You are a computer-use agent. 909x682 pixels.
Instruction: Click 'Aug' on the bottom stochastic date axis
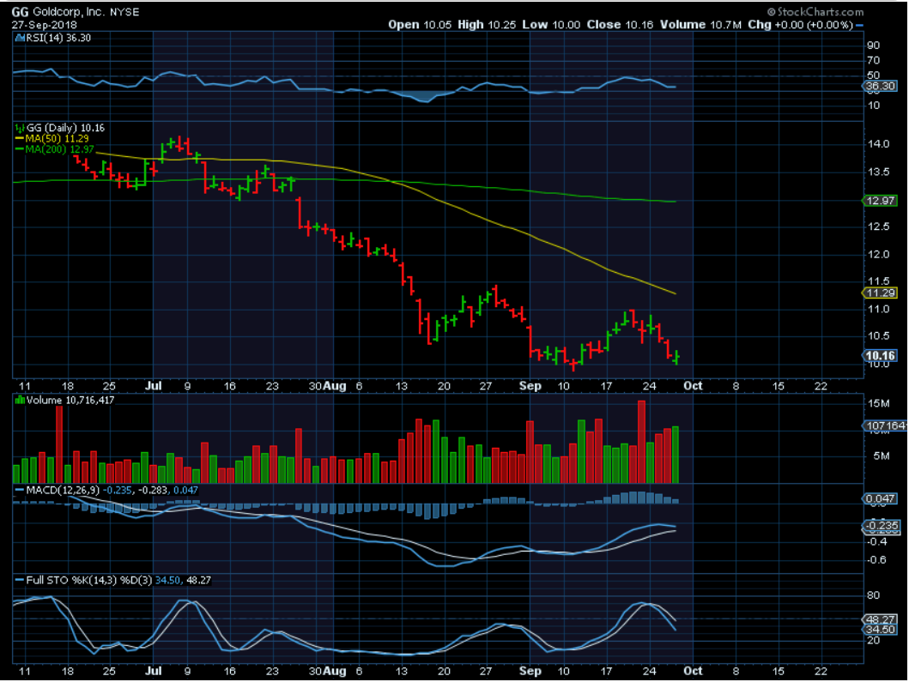[x=335, y=671]
